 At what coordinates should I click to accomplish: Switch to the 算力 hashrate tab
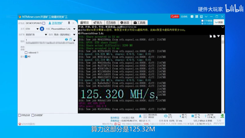click(x=98, y=23)
